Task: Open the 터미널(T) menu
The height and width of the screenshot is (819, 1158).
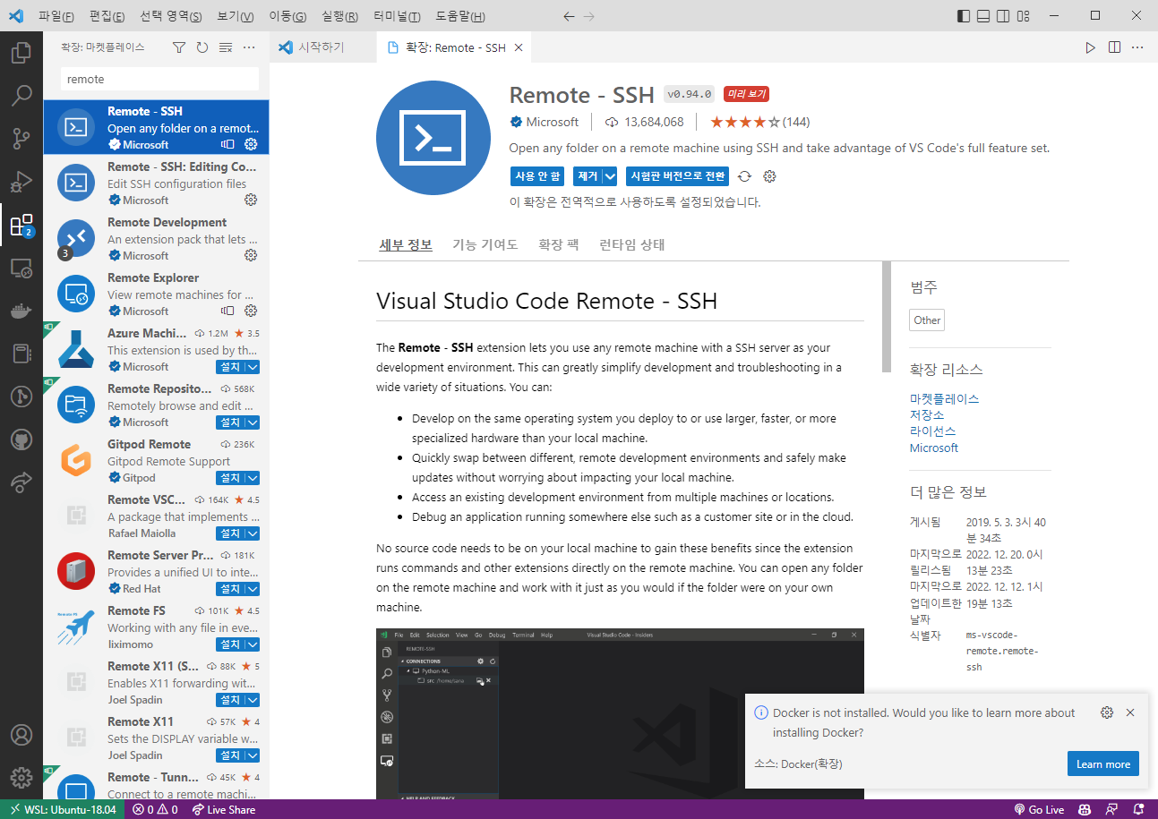Action: point(397,16)
